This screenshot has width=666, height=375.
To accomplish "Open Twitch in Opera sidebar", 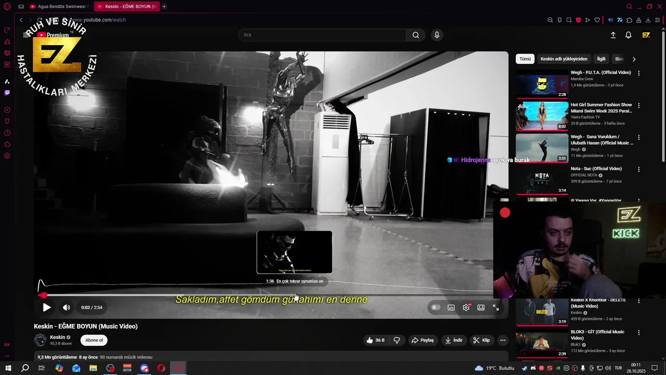I will (x=7, y=93).
